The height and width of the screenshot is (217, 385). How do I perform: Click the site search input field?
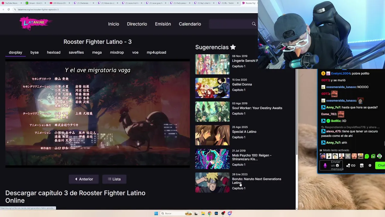pos(230,24)
